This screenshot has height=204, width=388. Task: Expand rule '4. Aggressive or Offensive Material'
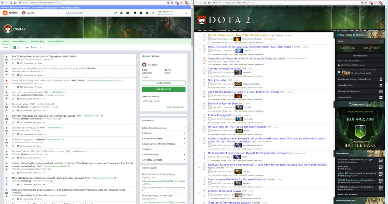tap(163, 144)
